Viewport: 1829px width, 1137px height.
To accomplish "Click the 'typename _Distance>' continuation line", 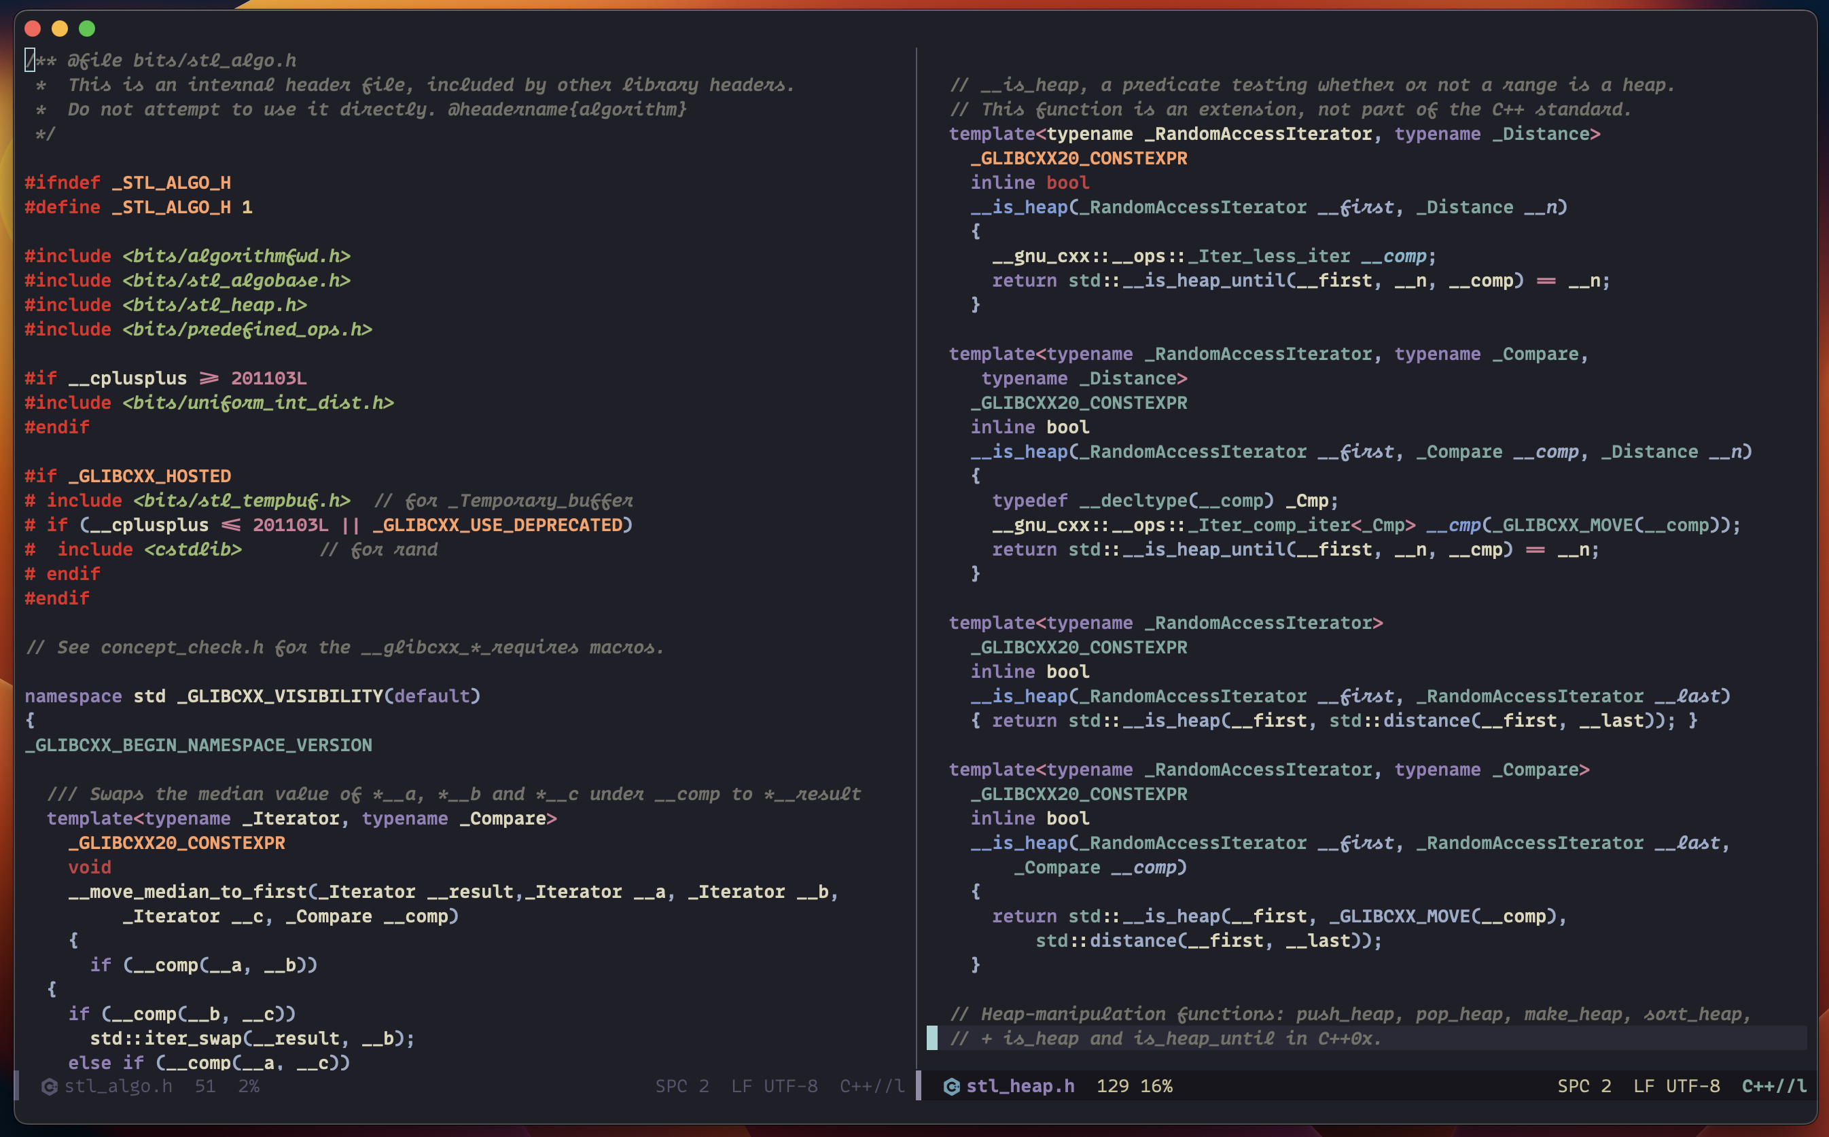I will [x=1084, y=378].
